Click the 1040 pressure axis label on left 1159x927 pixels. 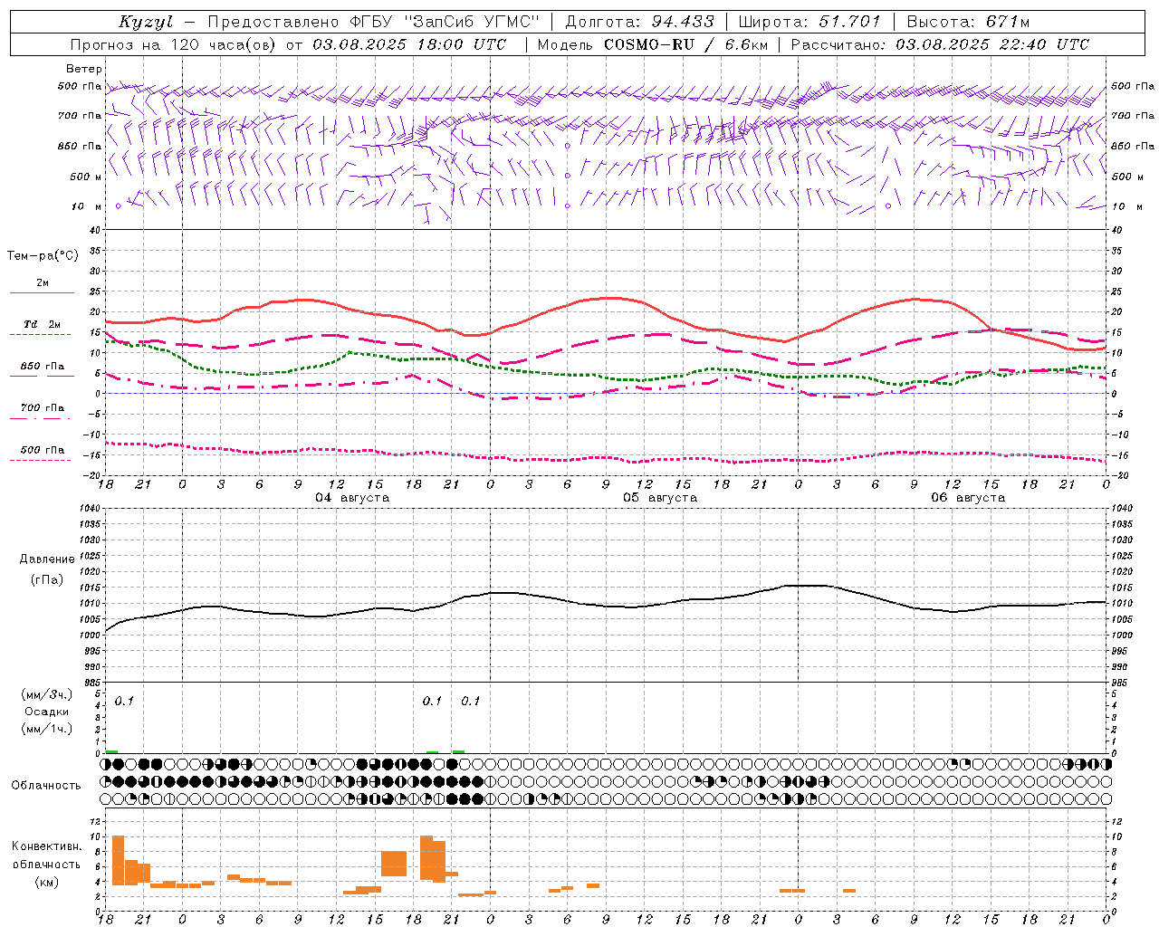click(91, 509)
